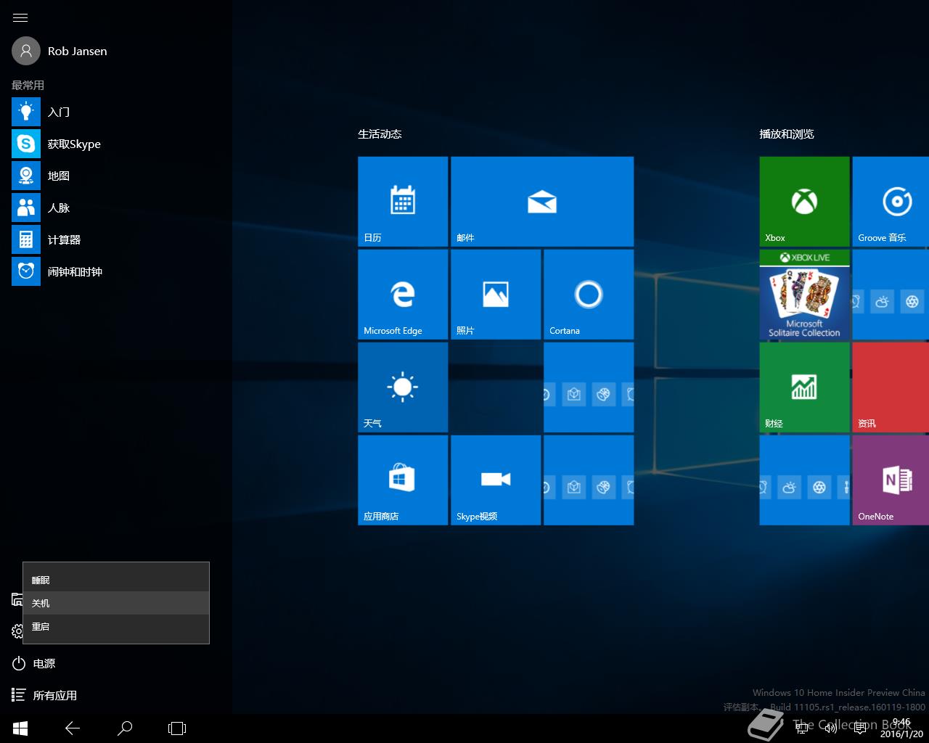
Task: Launch Microsoft Solitaire Collection tile
Action: point(805,295)
